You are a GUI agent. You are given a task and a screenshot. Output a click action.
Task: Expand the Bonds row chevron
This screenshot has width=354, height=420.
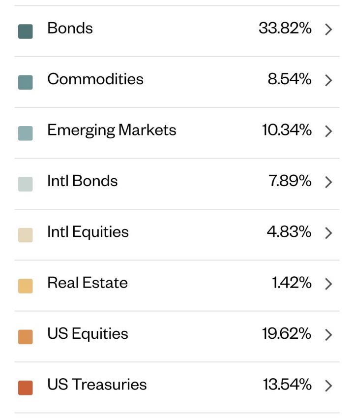click(329, 30)
